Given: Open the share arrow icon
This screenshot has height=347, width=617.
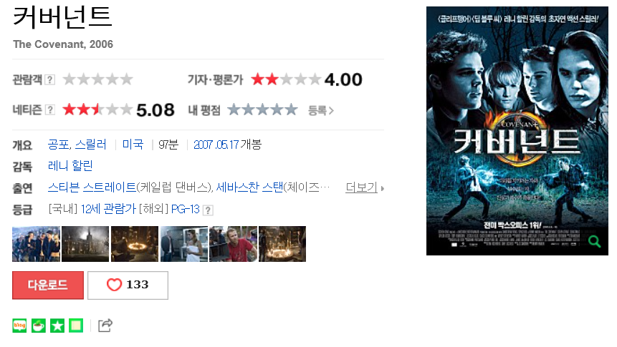Looking at the screenshot, I should (x=105, y=326).
